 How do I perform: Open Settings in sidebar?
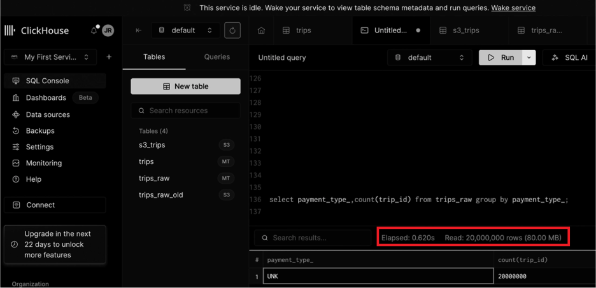point(55,147)
